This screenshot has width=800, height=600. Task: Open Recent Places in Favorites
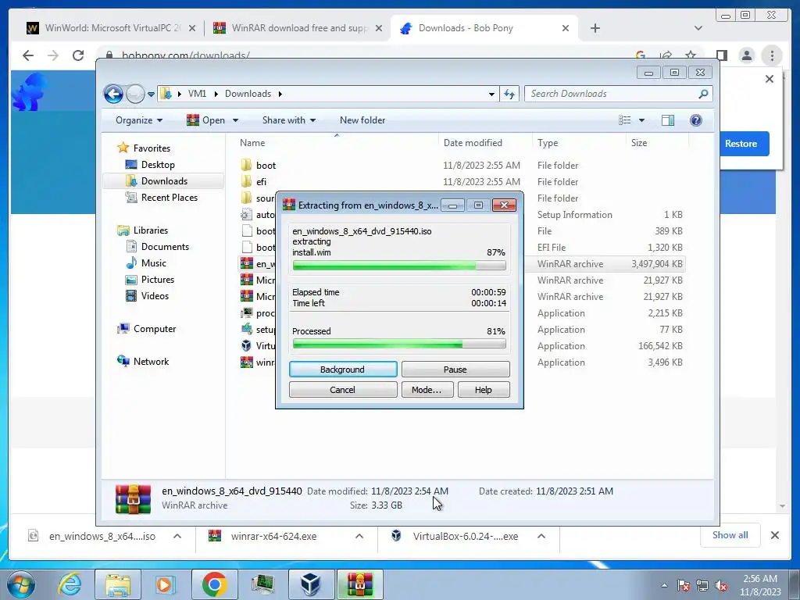point(170,198)
